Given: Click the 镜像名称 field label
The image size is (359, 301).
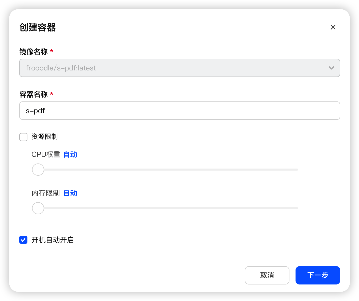Looking at the screenshot, I should pos(34,52).
